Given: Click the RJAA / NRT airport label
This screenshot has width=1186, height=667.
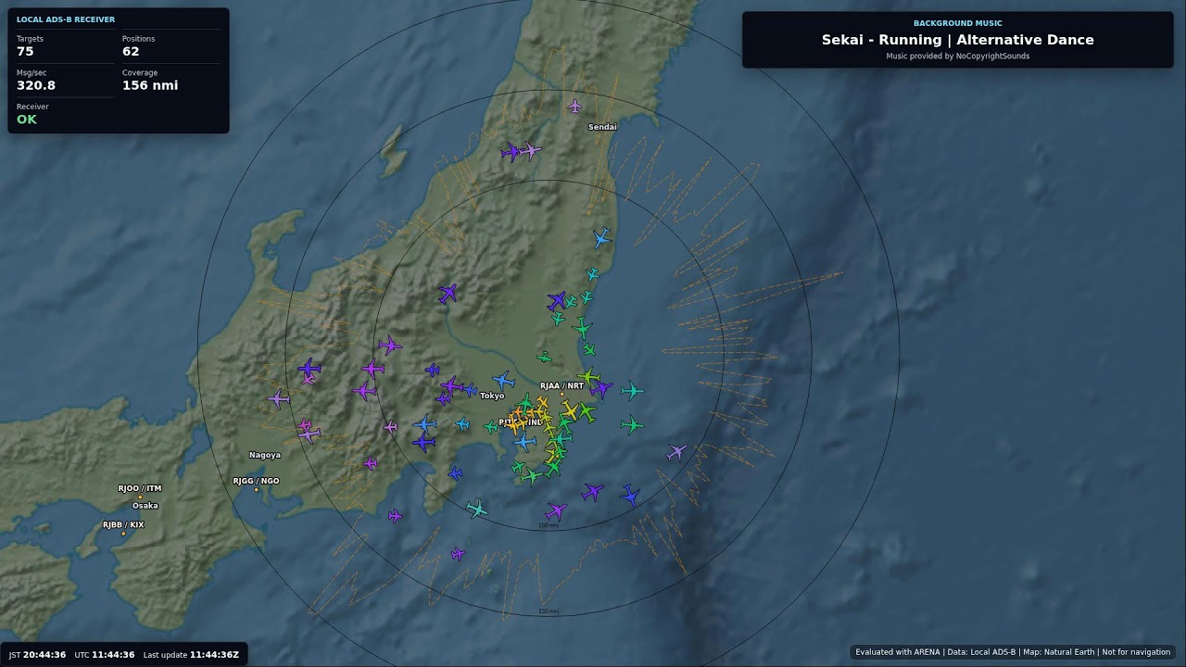Looking at the screenshot, I should [x=562, y=385].
